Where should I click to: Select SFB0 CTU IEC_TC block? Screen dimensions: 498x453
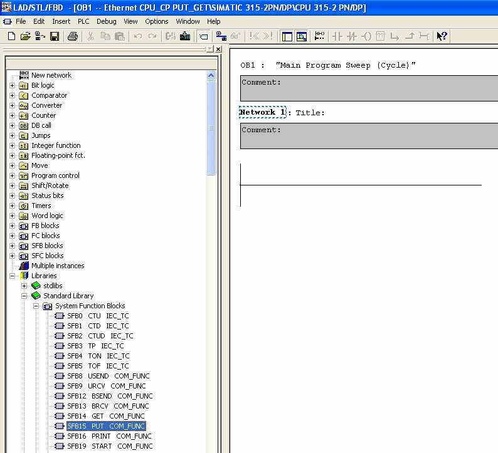pyautogui.click(x=98, y=316)
